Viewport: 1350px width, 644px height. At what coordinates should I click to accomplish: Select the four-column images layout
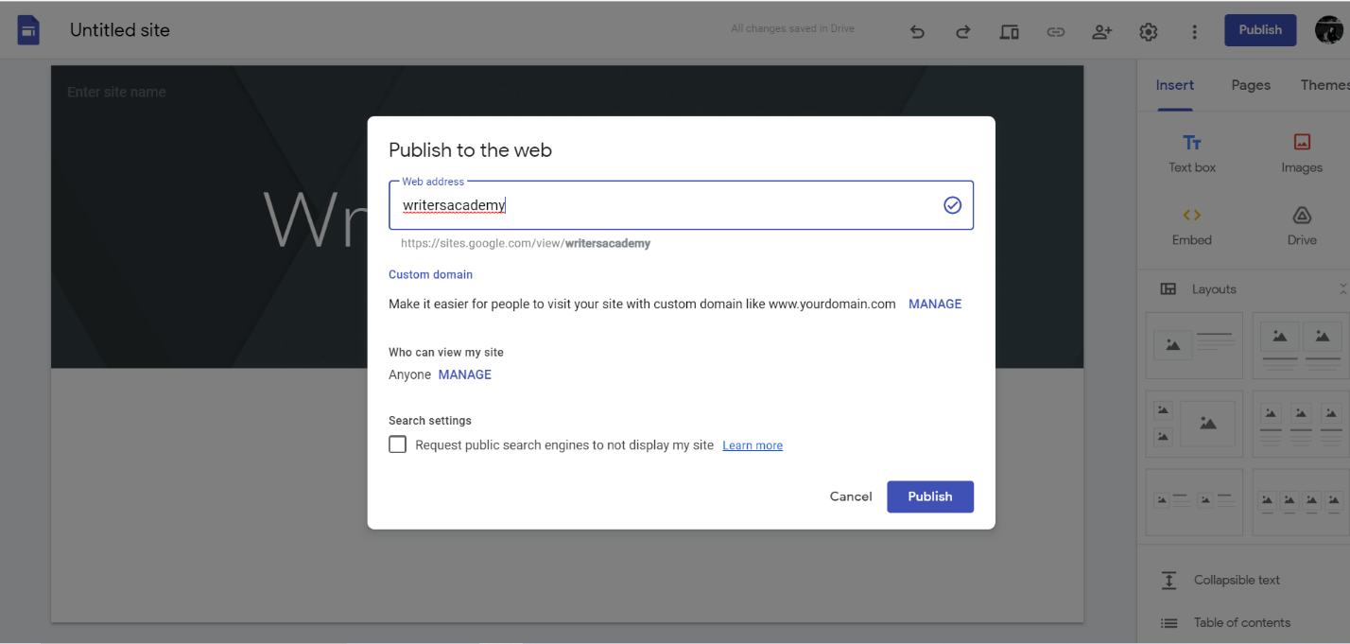(1301, 502)
